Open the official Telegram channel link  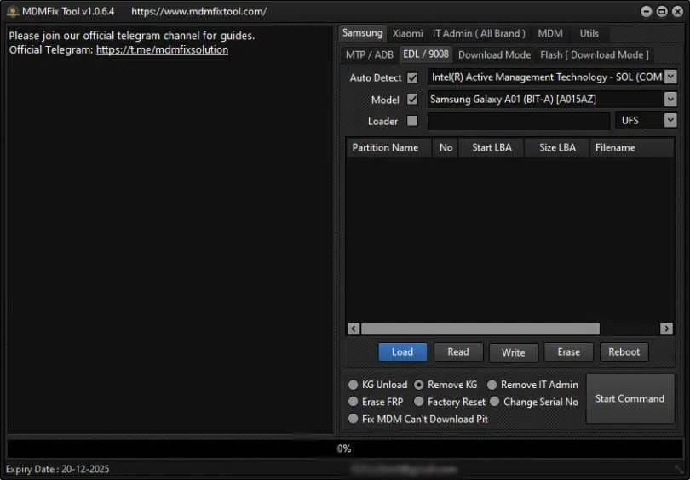pyautogui.click(x=162, y=49)
